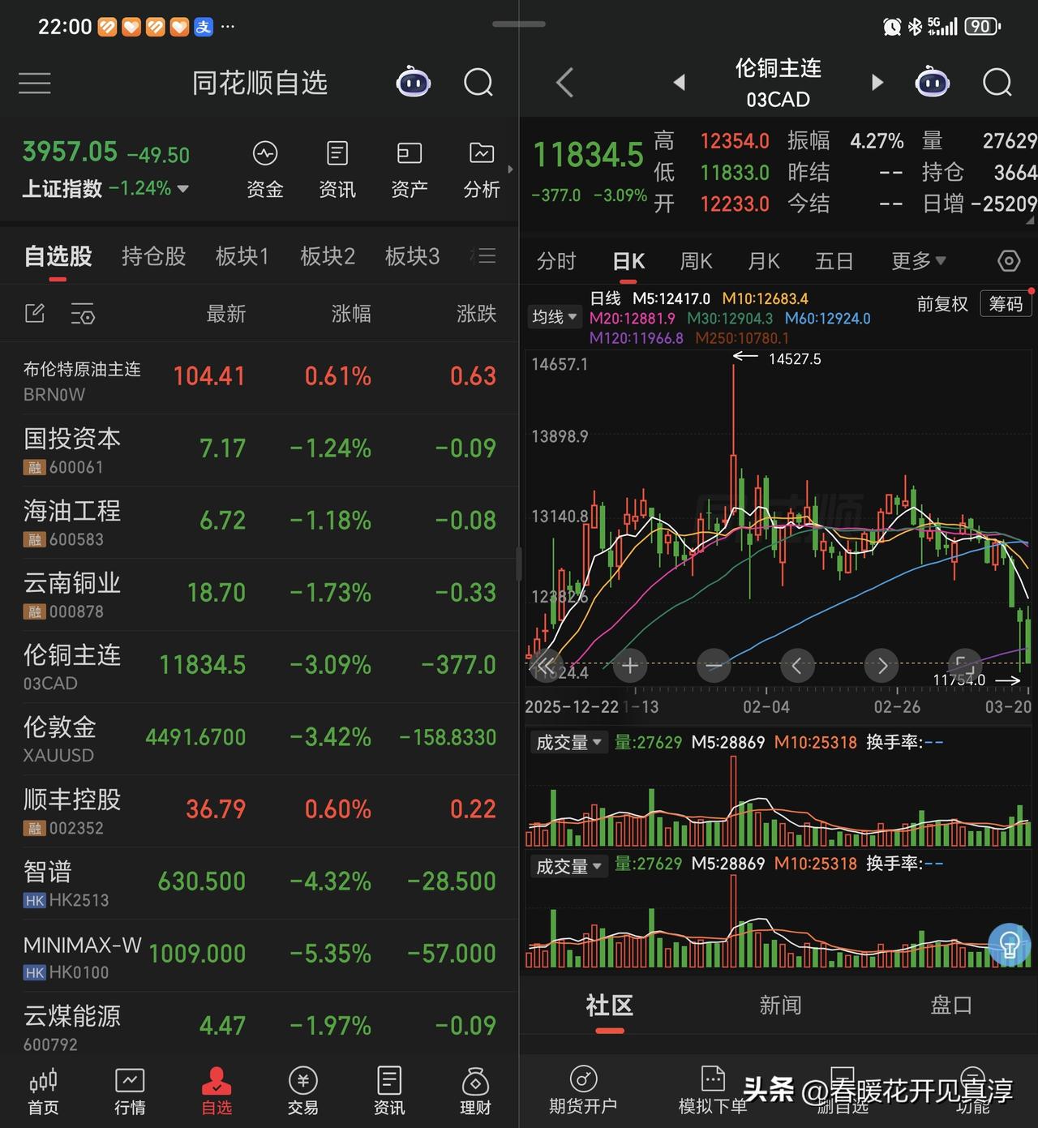Screen dimensions: 1038x1128
Task: Open the 伦敦金 XAUUSD row
Action: [259, 740]
